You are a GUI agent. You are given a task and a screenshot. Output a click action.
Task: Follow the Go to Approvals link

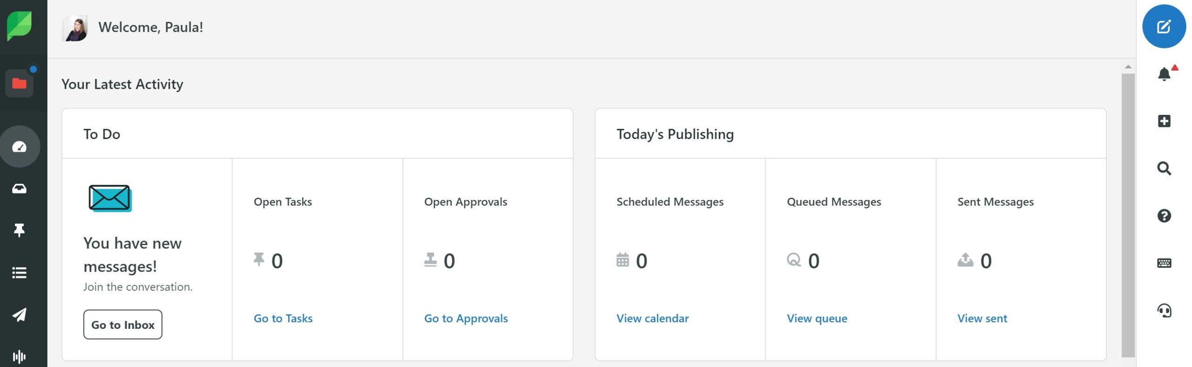coord(466,319)
